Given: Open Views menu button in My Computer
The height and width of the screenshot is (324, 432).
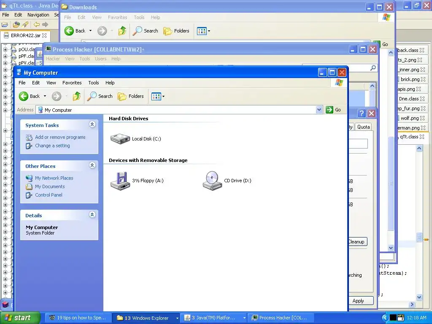Looking at the screenshot, I should [x=158, y=96].
